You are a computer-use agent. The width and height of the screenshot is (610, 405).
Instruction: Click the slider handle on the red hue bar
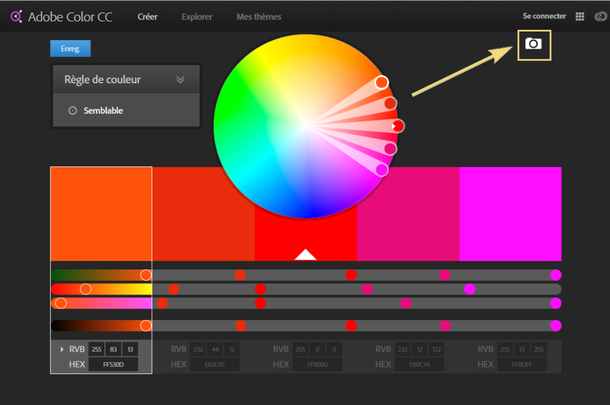[85, 288]
